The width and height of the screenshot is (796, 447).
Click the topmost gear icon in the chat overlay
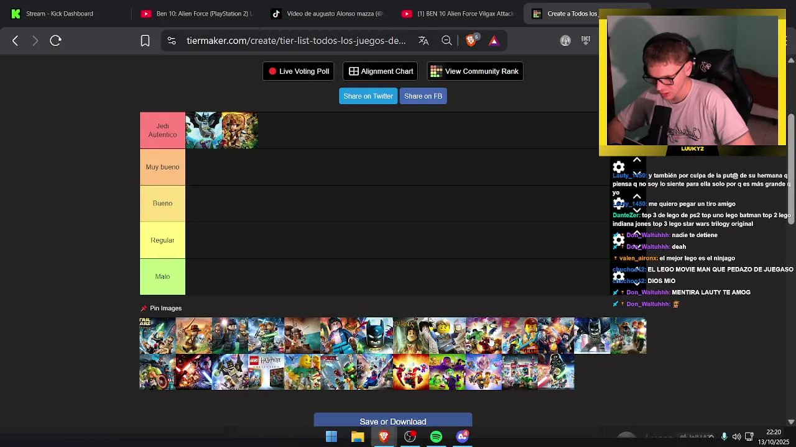pos(618,167)
